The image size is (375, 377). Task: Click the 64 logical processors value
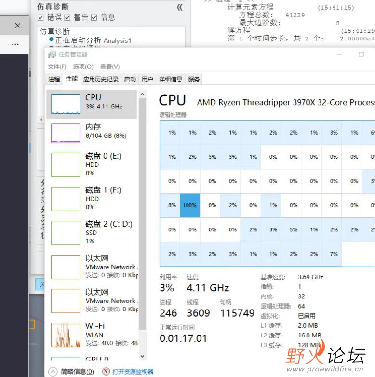(301, 306)
